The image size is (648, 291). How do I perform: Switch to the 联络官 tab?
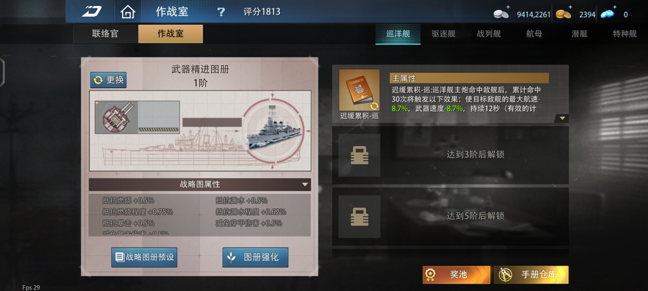(x=105, y=34)
